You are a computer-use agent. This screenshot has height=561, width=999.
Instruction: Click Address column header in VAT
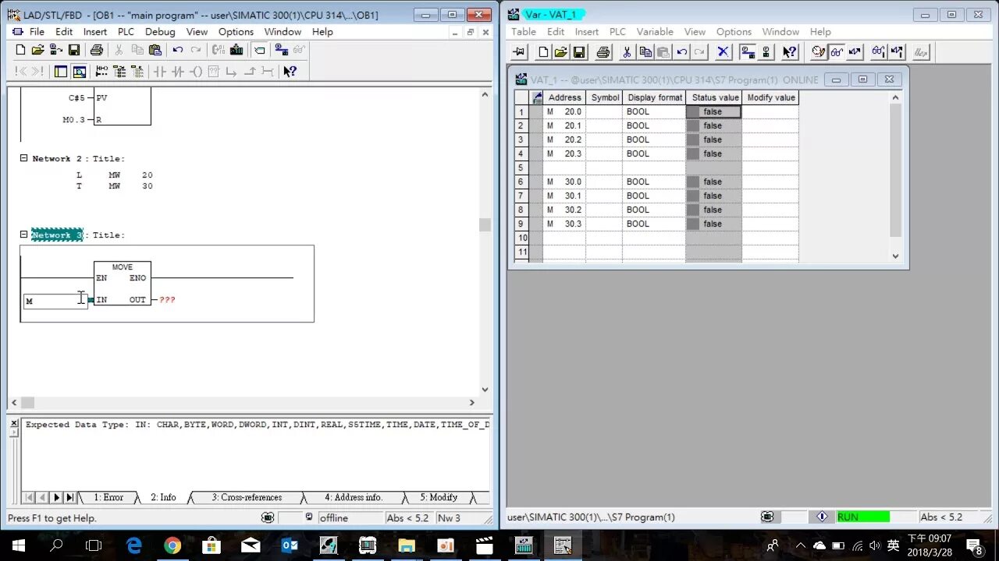(564, 97)
